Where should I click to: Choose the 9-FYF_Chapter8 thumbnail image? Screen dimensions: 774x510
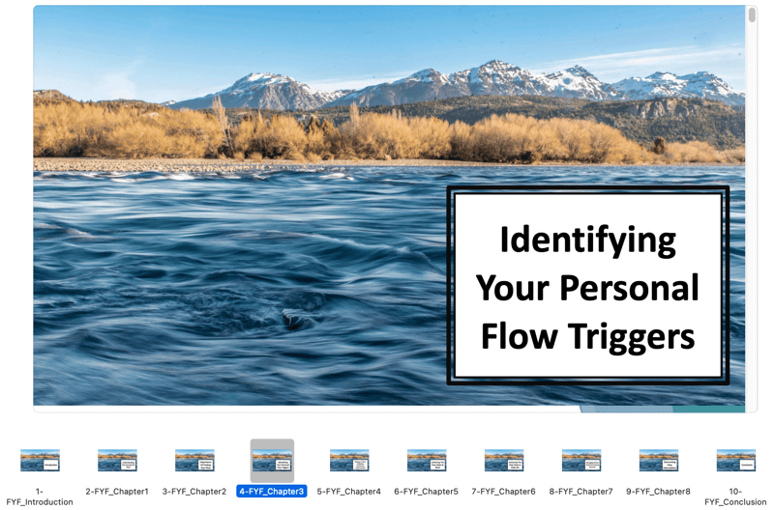coord(659,461)
